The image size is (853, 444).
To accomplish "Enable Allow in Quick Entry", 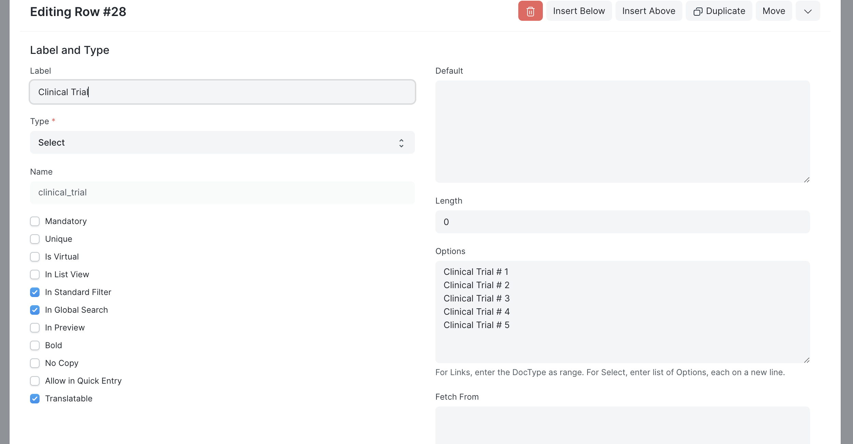I will [x=34, y=381].
